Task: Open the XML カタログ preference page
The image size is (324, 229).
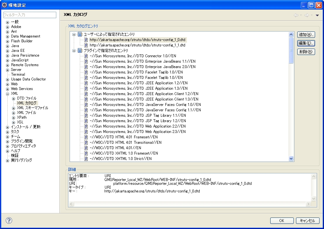Action: point(27,103)
